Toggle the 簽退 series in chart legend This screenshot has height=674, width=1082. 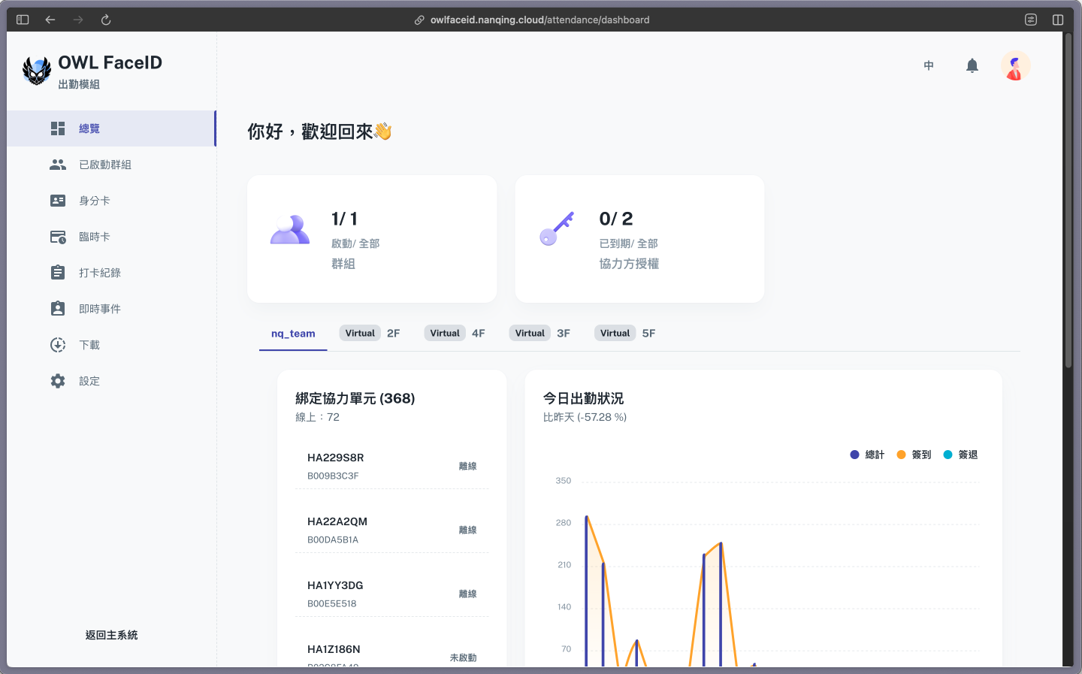(960, 455)
